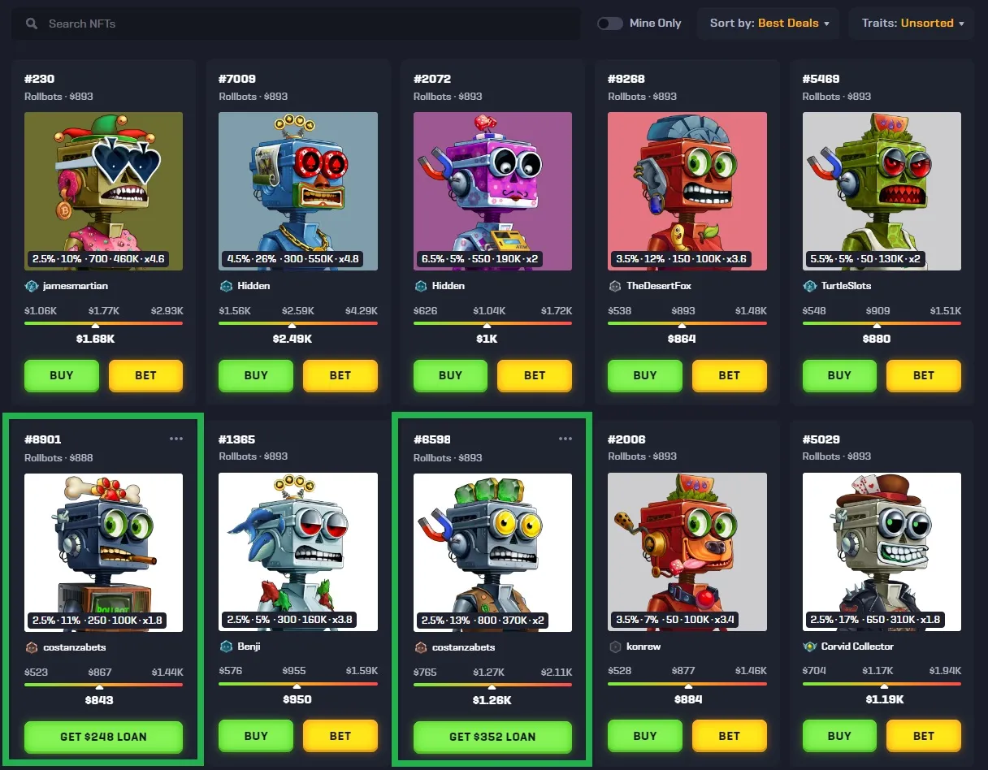Click Benji's owner badge icon

tap(226, 647)
